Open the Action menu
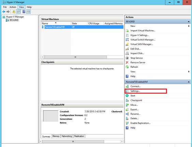This screenshot has width=192, height=147. pos(13,7)
